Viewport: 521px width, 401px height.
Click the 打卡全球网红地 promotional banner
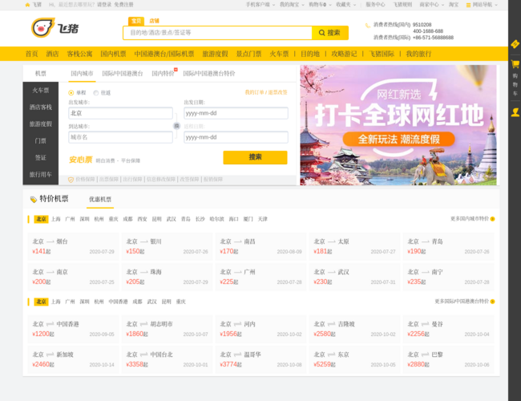pos(398,124)
